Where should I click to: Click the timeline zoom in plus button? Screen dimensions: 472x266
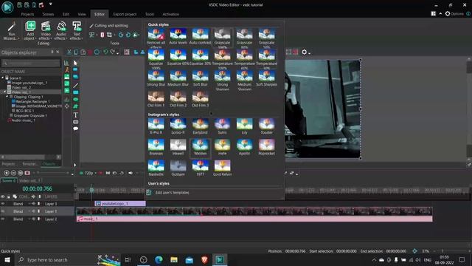(7, 173)
